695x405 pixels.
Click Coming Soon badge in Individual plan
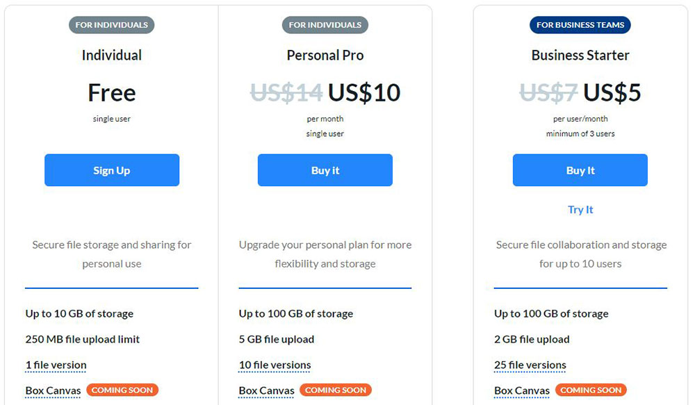point(122,390)
